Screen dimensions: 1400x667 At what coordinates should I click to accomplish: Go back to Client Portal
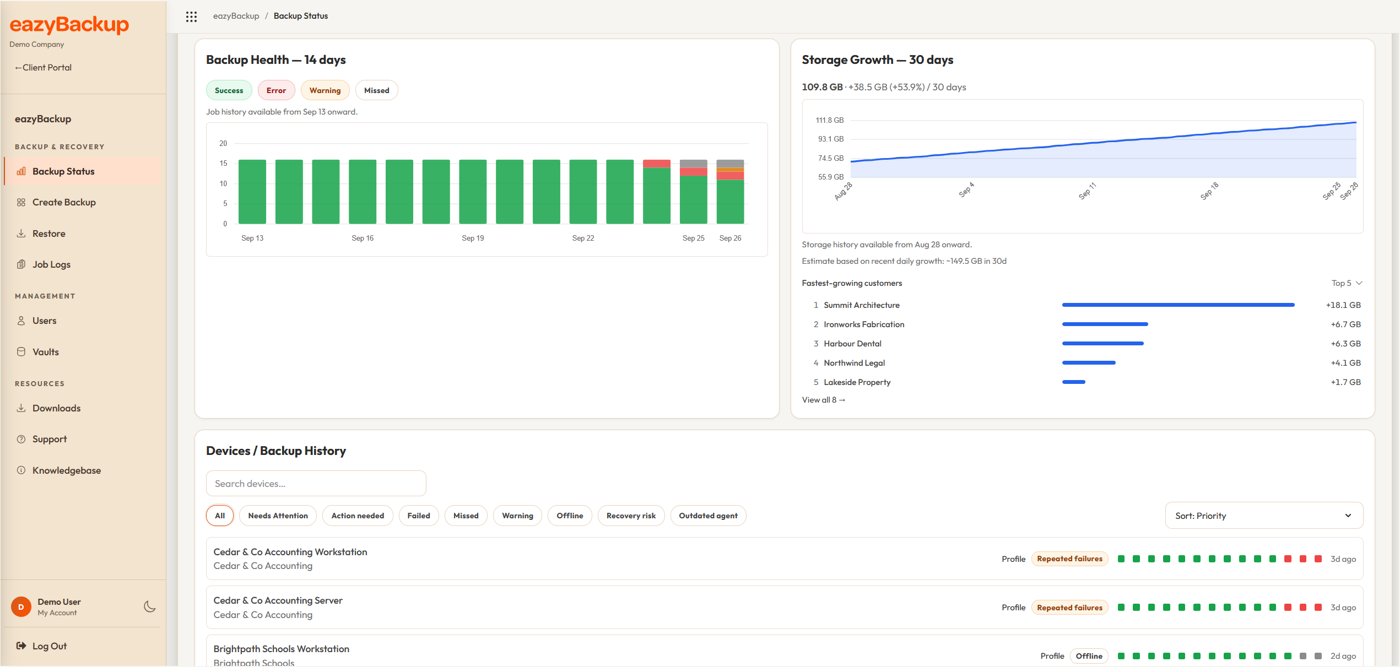point(43,67)
